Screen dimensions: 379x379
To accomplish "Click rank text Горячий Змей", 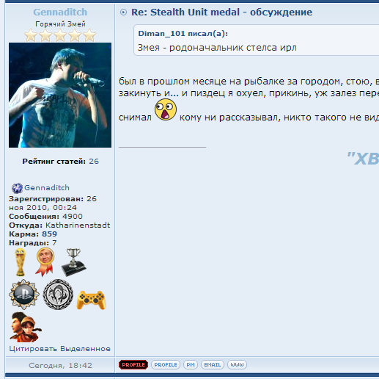I will (x=60, y=24).
